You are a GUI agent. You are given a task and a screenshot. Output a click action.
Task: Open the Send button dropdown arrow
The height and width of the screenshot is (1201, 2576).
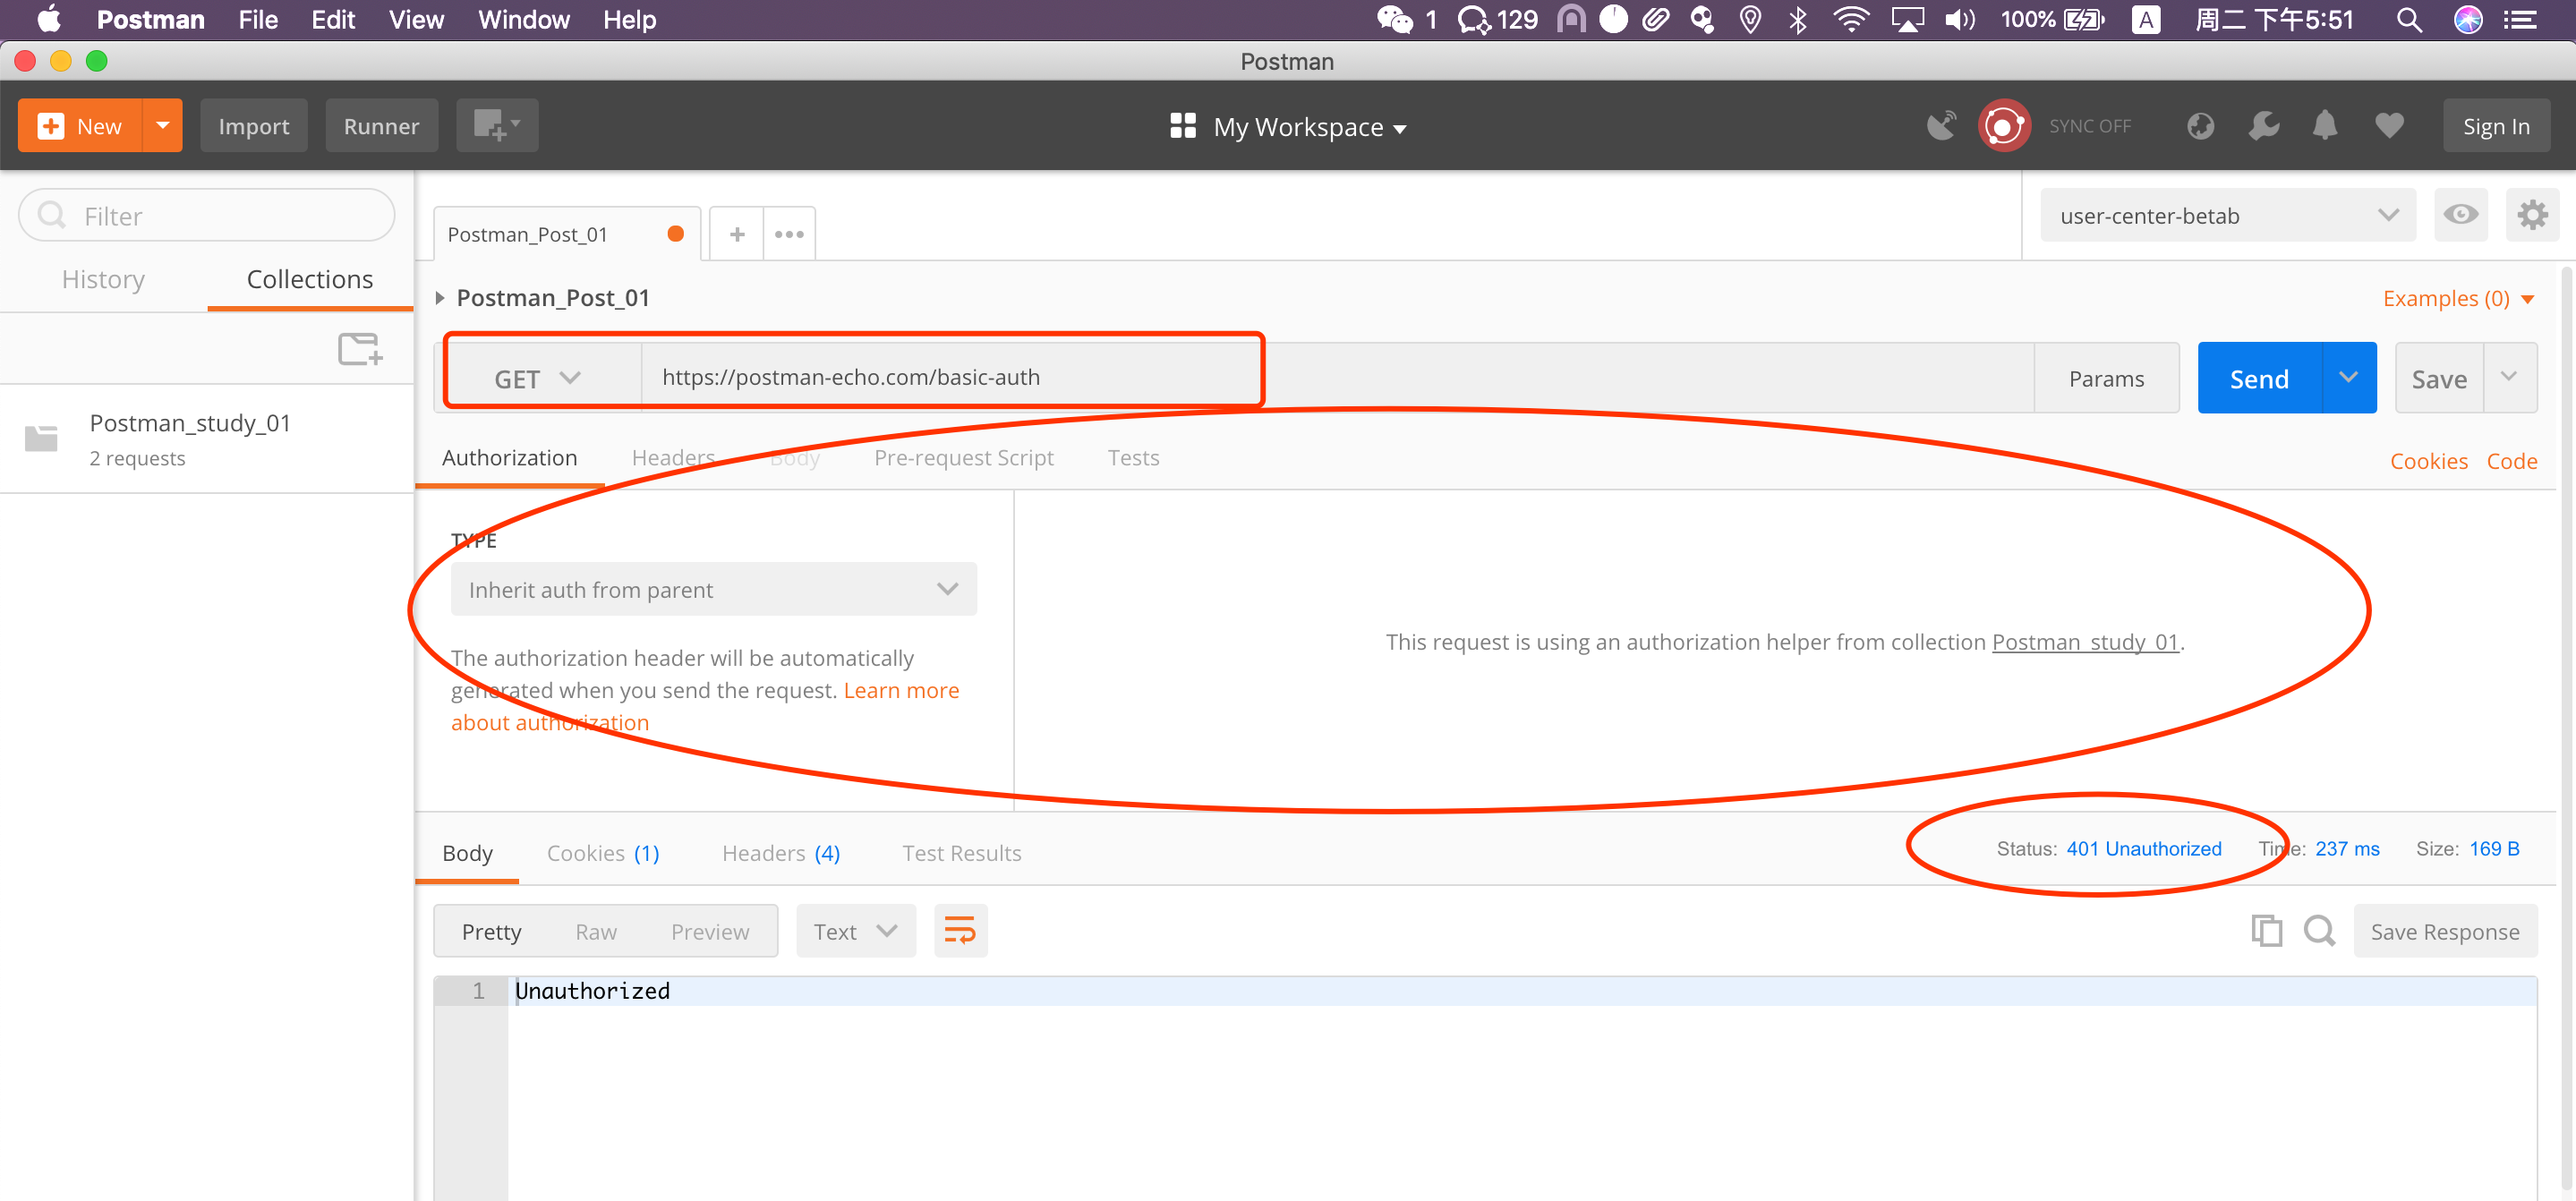click(x=2349, y=377)
